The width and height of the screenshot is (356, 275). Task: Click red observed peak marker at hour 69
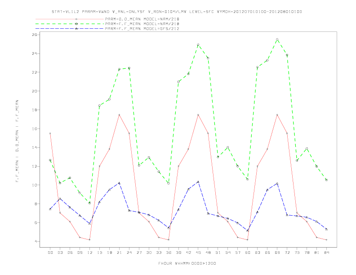277,115
